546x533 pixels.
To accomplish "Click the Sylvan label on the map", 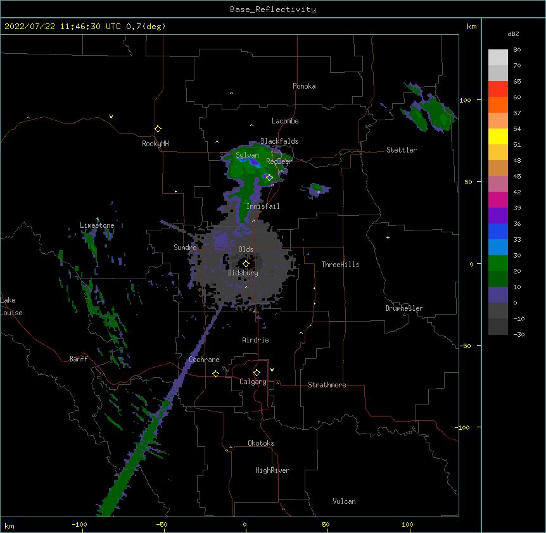I will (247, 155).
